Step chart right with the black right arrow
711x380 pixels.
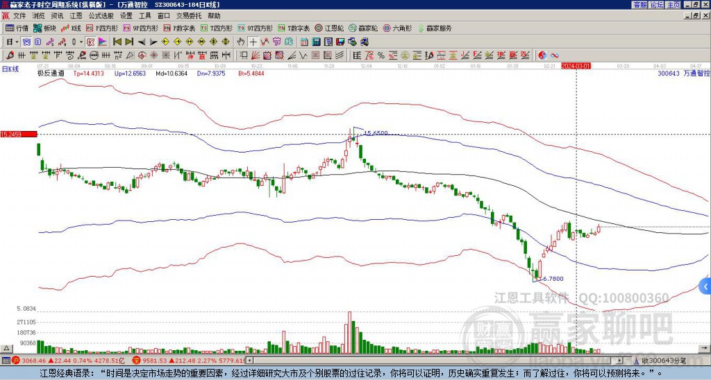tap(153, 42)
